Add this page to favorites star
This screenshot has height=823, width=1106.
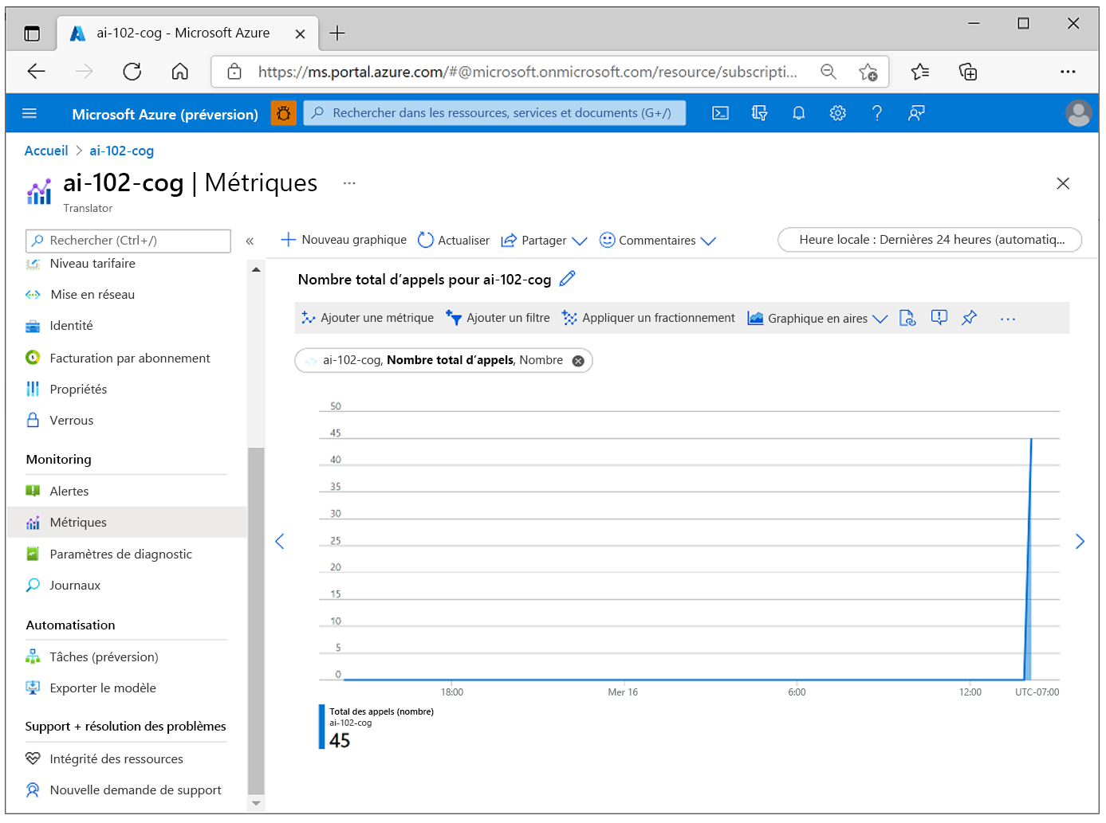coord(868,72)
